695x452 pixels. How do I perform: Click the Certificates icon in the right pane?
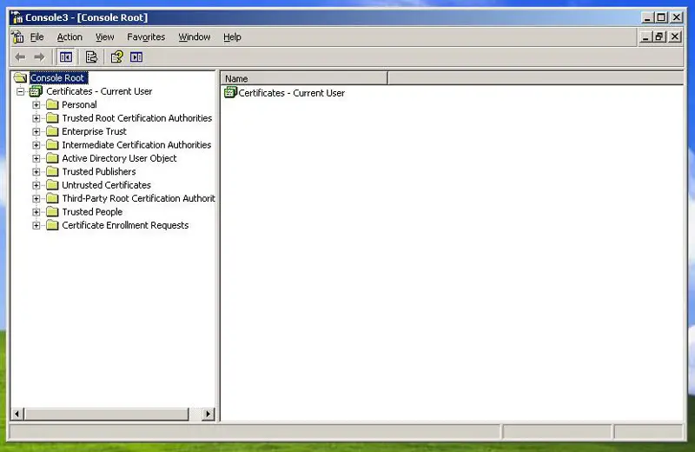pyautogui.click(x=230, y=93)
